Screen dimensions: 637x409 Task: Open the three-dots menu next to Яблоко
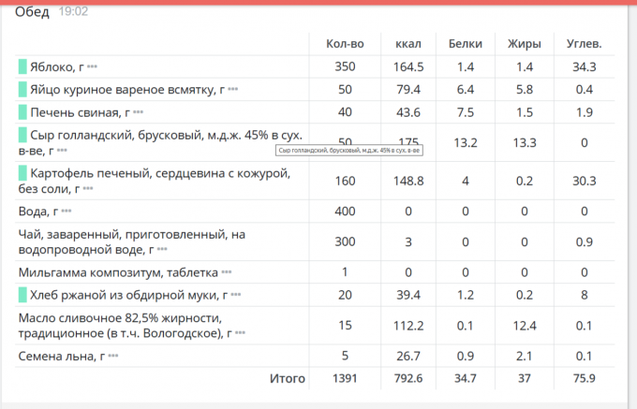(x=93, y=67)
